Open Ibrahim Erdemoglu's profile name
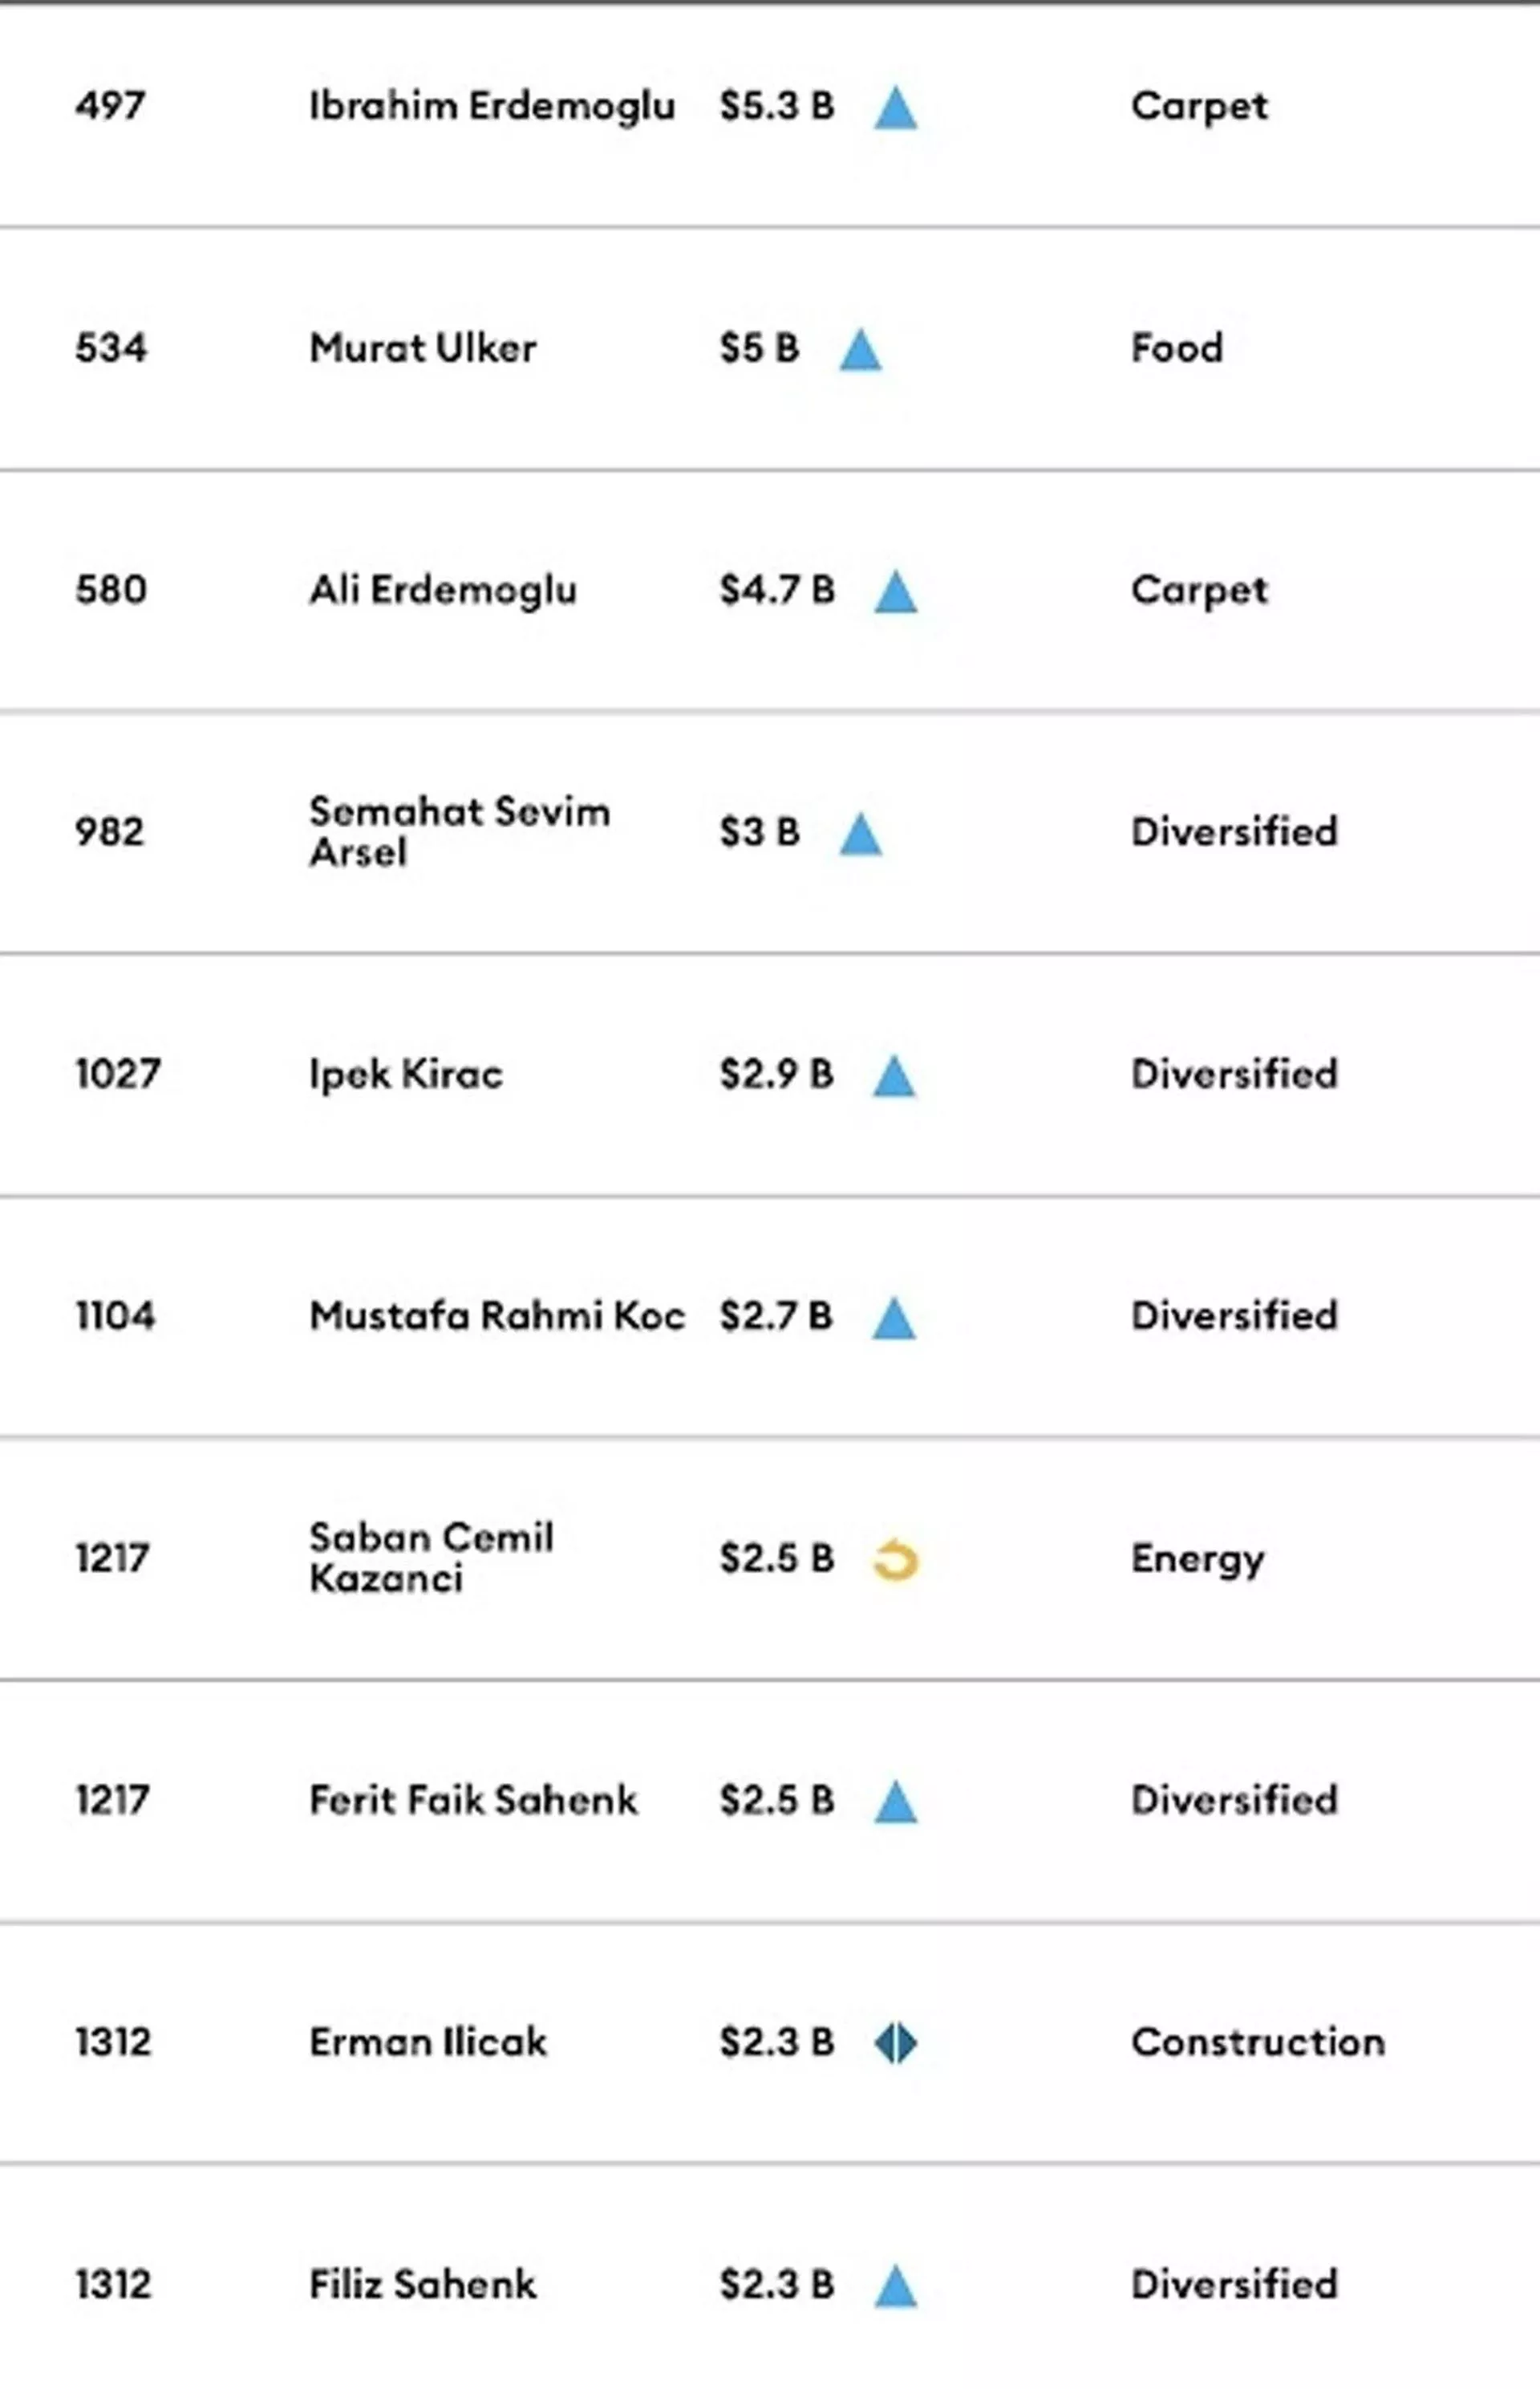This screenshot has height=2389, width=1540. click(x=492, y=106)
